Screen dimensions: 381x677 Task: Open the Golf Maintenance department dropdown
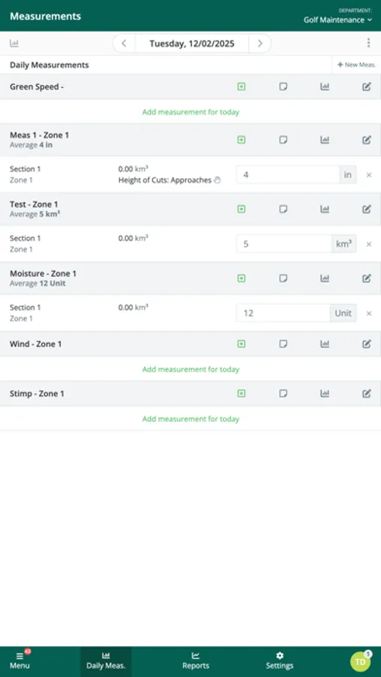337,20
